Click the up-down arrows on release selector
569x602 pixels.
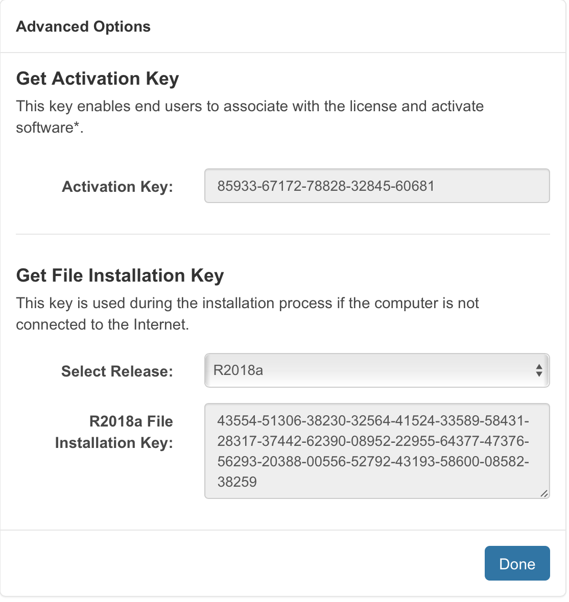tap(538, 370)
